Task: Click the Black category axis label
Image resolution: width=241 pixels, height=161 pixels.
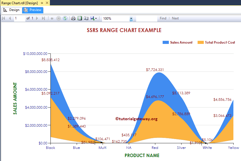Action: click(50, 148)
